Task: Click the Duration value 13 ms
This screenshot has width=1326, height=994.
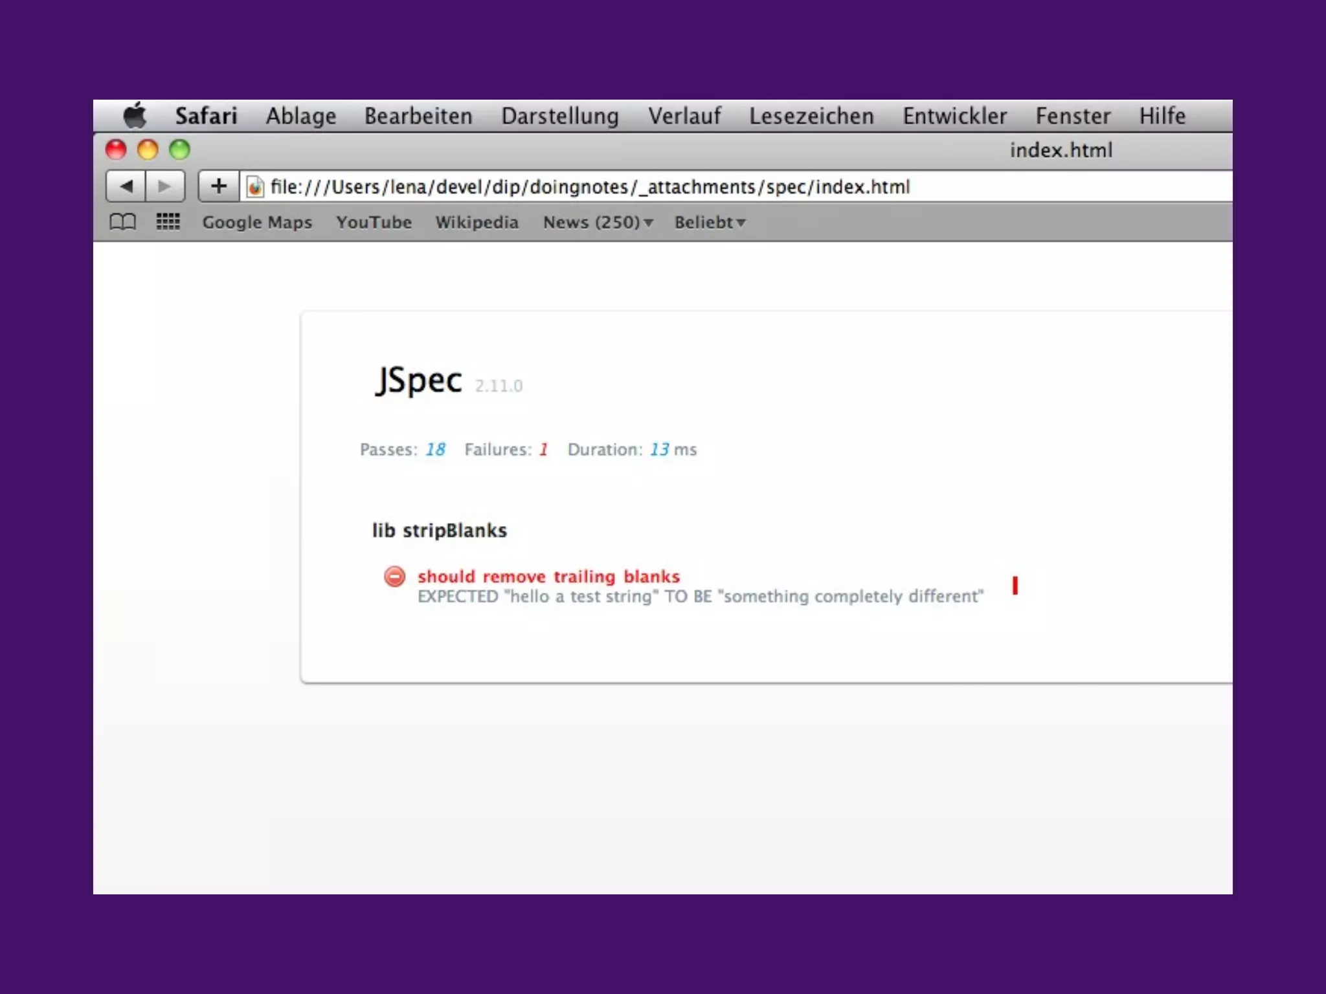Action: (673, 449)
